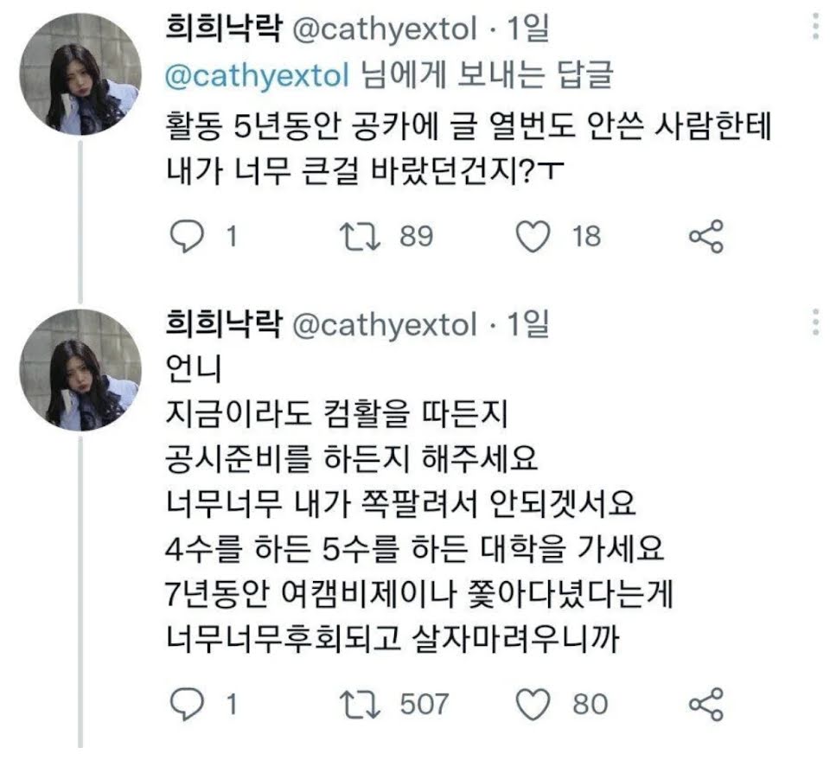Open @cathyextol handle on first tweet header
Image resolution: width=830 pixels, height=760 pixels.
pos(385,29)
